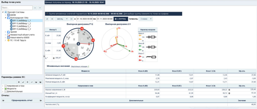Viewport: 257px width, 109px height.
Task: Click the swap arrows icon in parameters toolbar
Action: 32,82
